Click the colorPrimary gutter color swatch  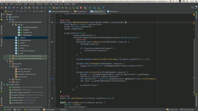click(x=52, y=79)
